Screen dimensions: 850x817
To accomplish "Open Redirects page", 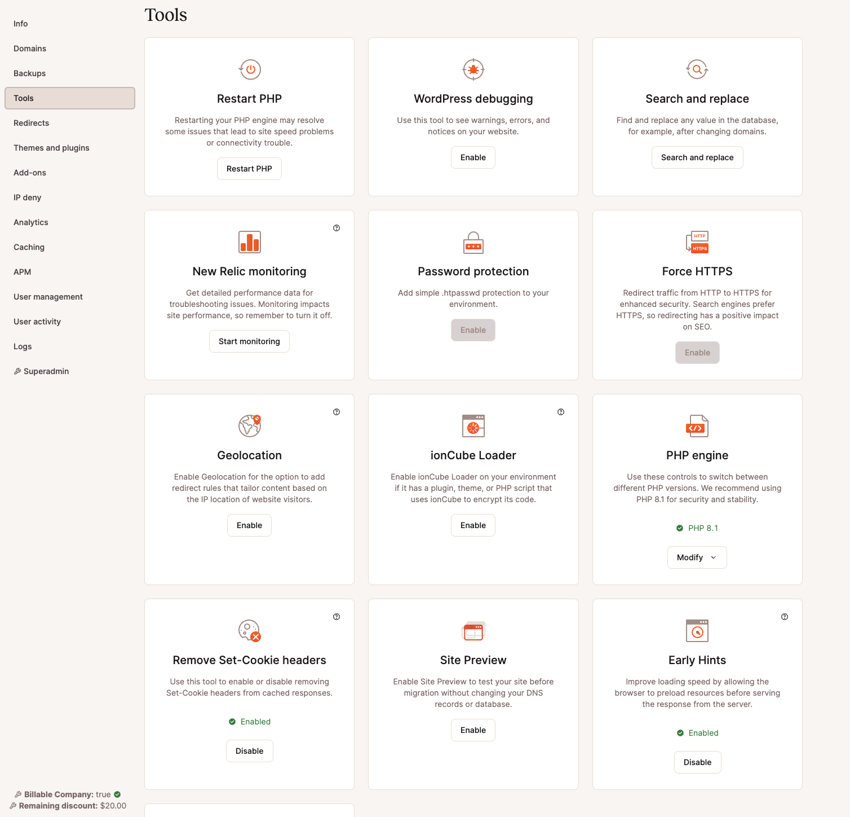I will (x=70, y=123).
